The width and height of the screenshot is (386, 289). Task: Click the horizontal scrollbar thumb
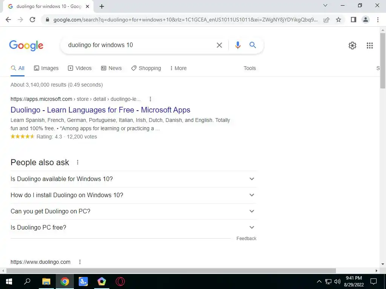(171, 271)
